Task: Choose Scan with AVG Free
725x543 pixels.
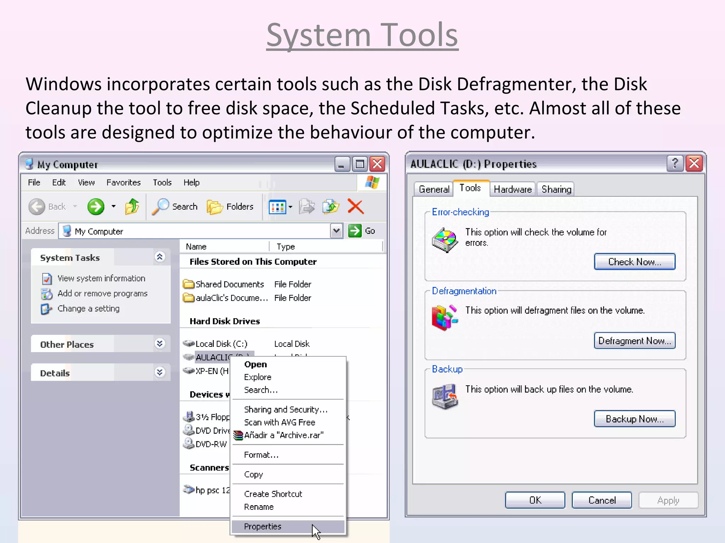Action: [x=288, y=422]
